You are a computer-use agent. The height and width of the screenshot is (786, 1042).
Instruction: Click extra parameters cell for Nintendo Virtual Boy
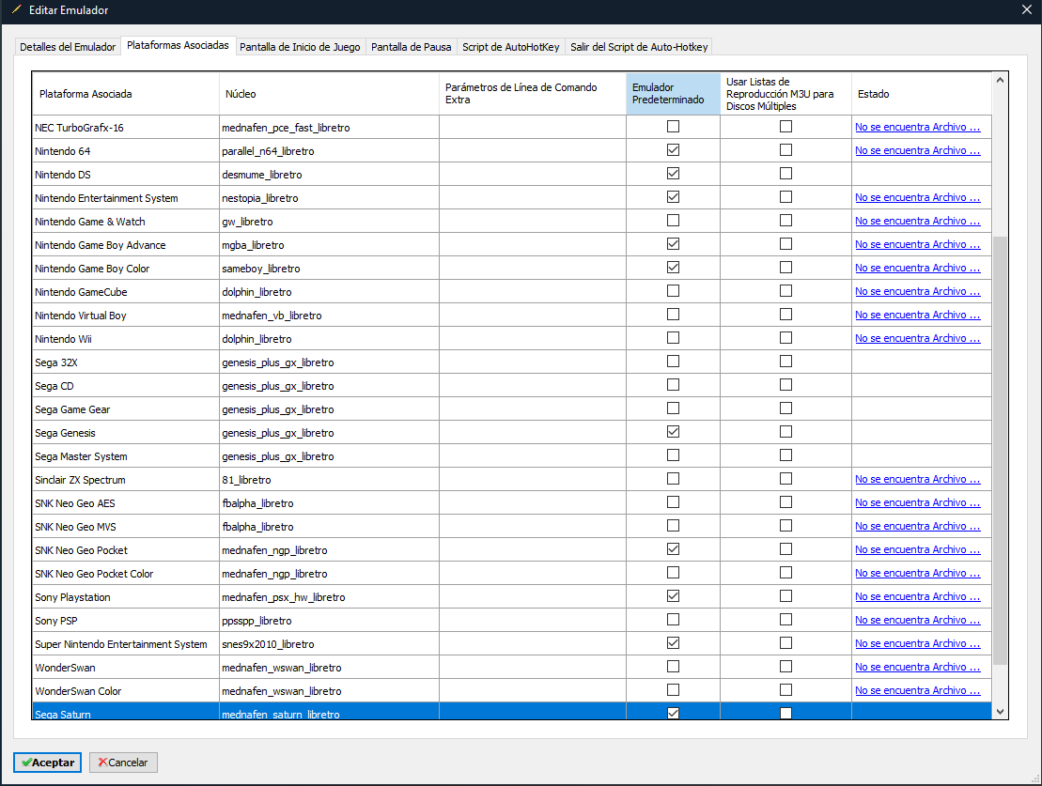click(x=533, y=316)
